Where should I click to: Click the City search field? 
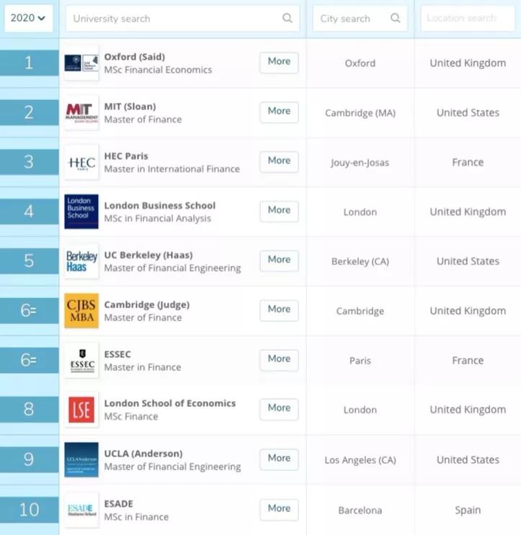[360, 19]
